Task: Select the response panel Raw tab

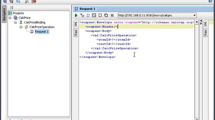Action: point(205,33)
